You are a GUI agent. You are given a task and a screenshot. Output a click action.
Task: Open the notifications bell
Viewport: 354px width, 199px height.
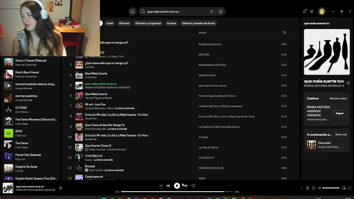click(x=304, y=11)
